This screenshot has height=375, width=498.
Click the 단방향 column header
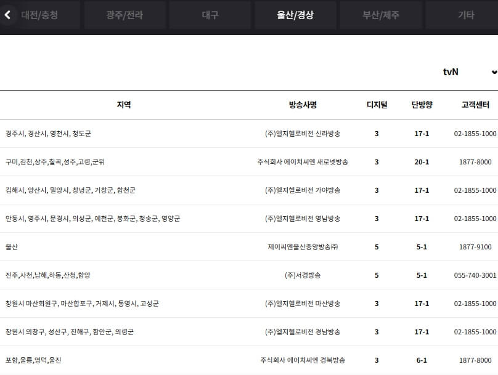[x=422, y=105]
